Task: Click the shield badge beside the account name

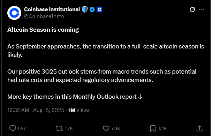Action: 85,9
